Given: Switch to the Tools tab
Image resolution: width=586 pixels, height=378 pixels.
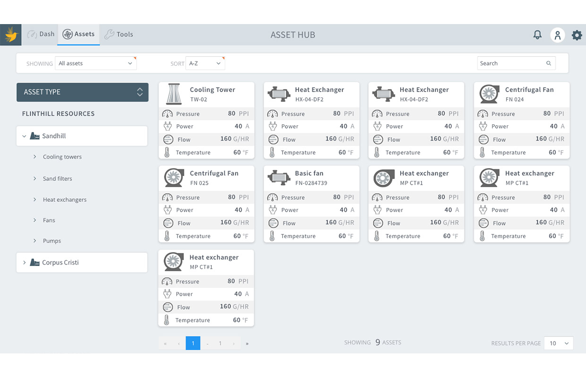Looking at the screenshot, I should tap(119, 34).
